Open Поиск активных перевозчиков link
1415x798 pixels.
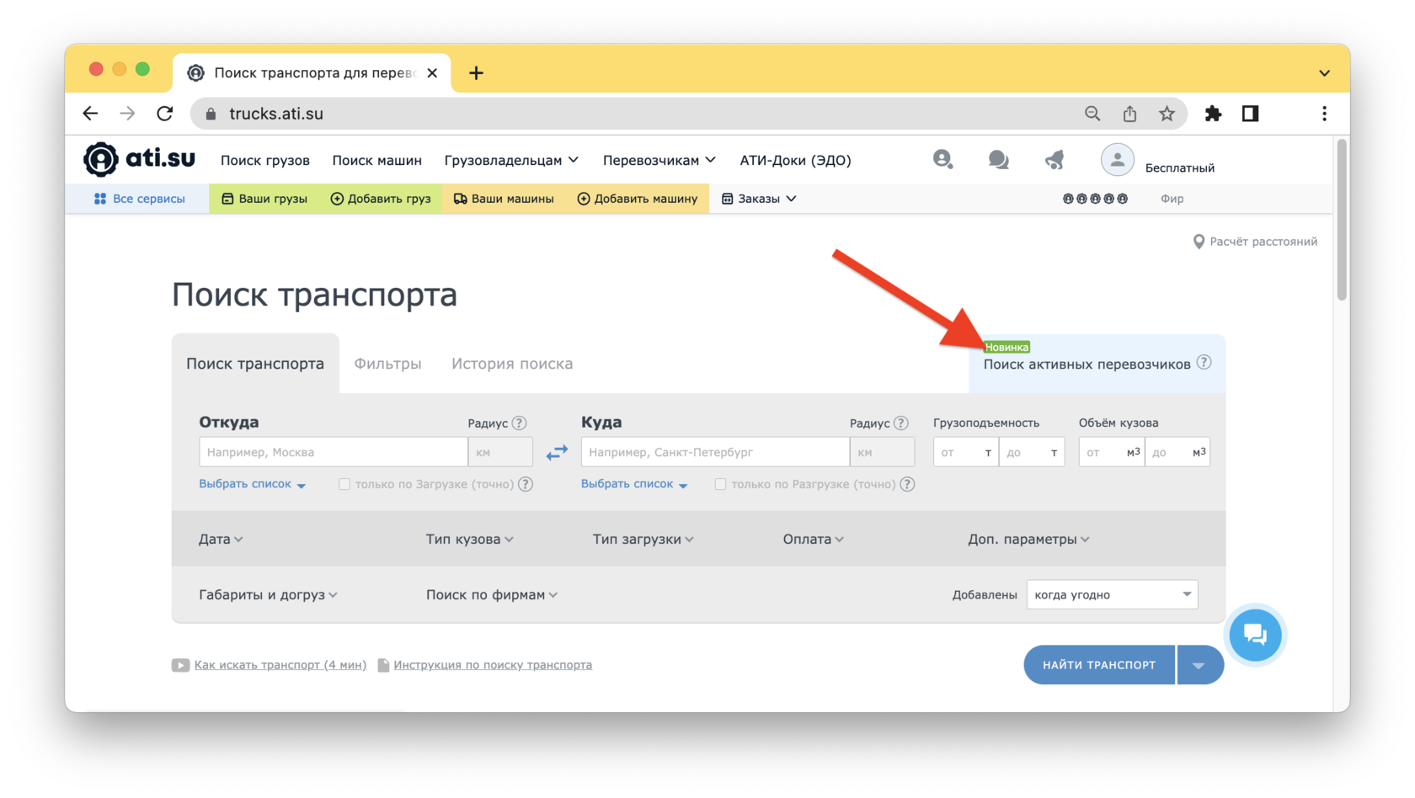tap(1087, 364)
